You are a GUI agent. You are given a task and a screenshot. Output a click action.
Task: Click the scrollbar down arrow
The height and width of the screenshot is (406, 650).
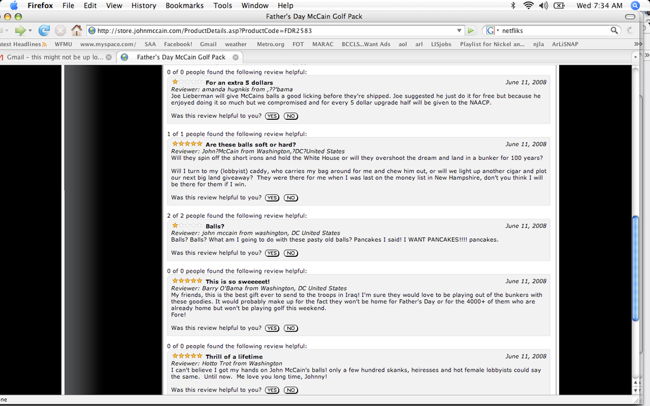coord(635,390)
